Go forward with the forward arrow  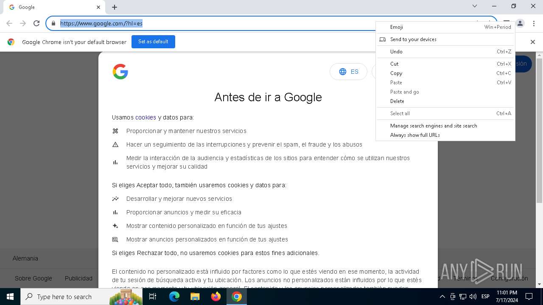pos(23,23)
